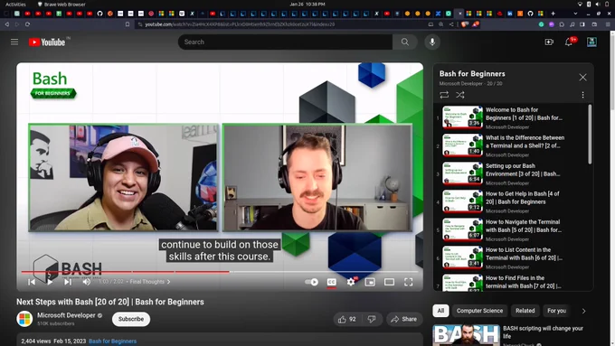This screenshot has height=346, width=615.
Task: Mute the video volume
Action: (86, 282)
